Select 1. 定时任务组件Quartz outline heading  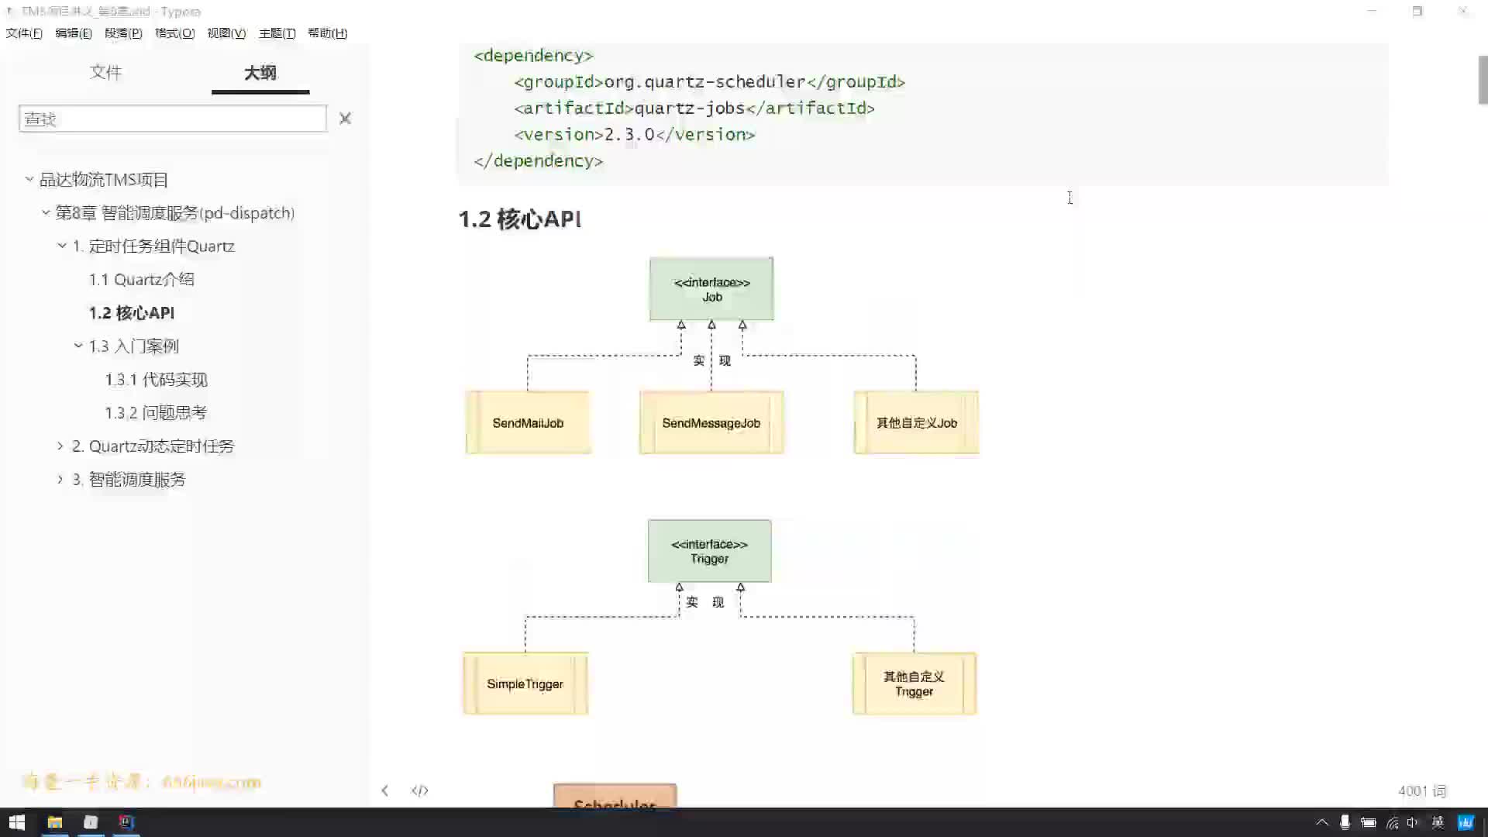[153, 246]
